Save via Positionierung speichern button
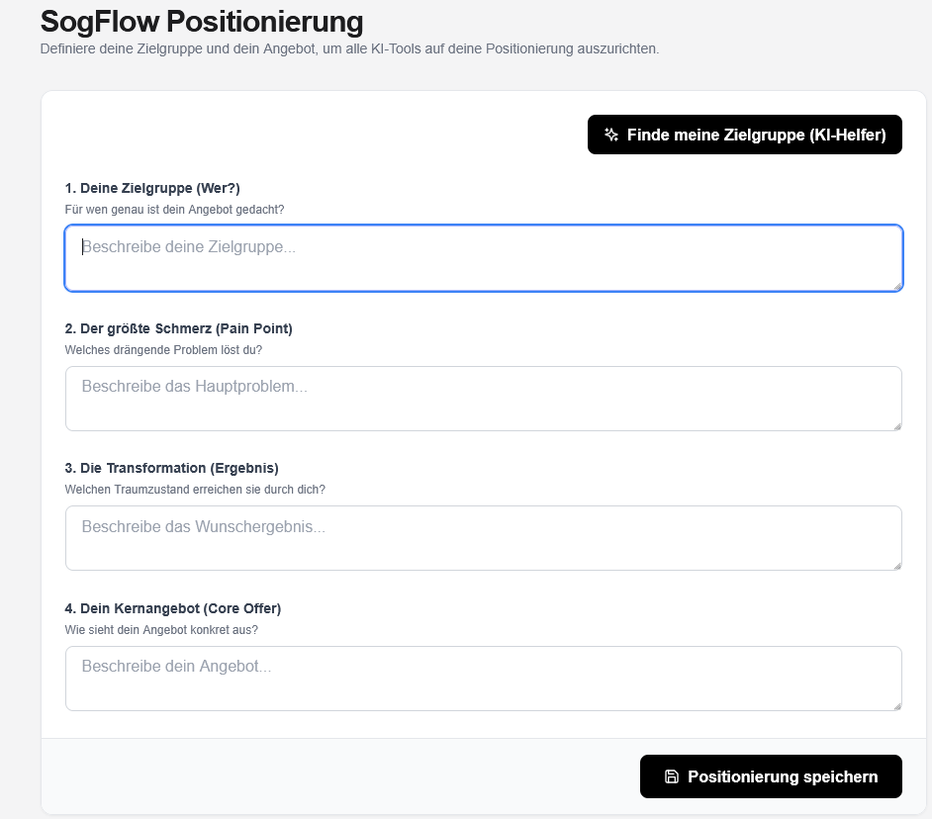 pos(771,776)
